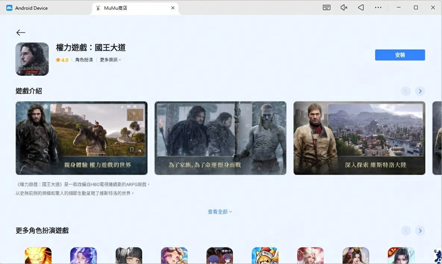Image resolution: width=442 pixels, height=264 pixels.
Task: Expand the 更多資訊 dropdown
Action: pos(110,60)
